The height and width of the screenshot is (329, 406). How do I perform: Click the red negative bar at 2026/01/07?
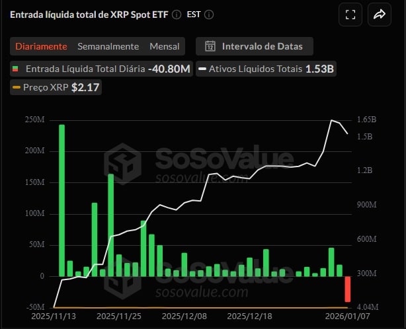pos(347,289)
